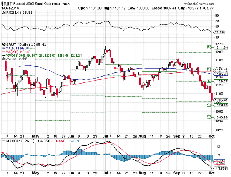Screen dimensions: 231x177
Task: Click the blue -6.398 histogram value in legend
Action: tap(74, 141)
